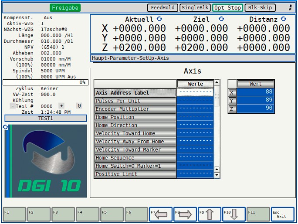Select the Pulses Per Unit row
Image resolution: width=298 pixels, height=224 pixels.
(135, 101)
